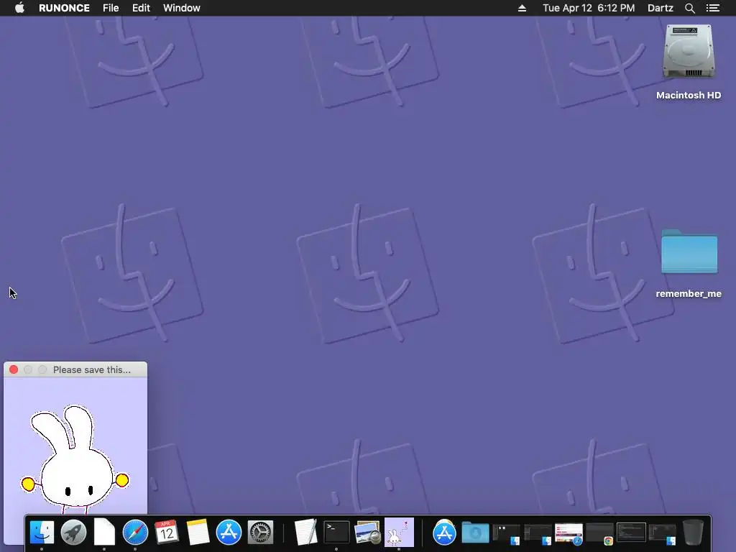
Task: Launch Launchpad rocket icon in Dock
Action: 73,533
